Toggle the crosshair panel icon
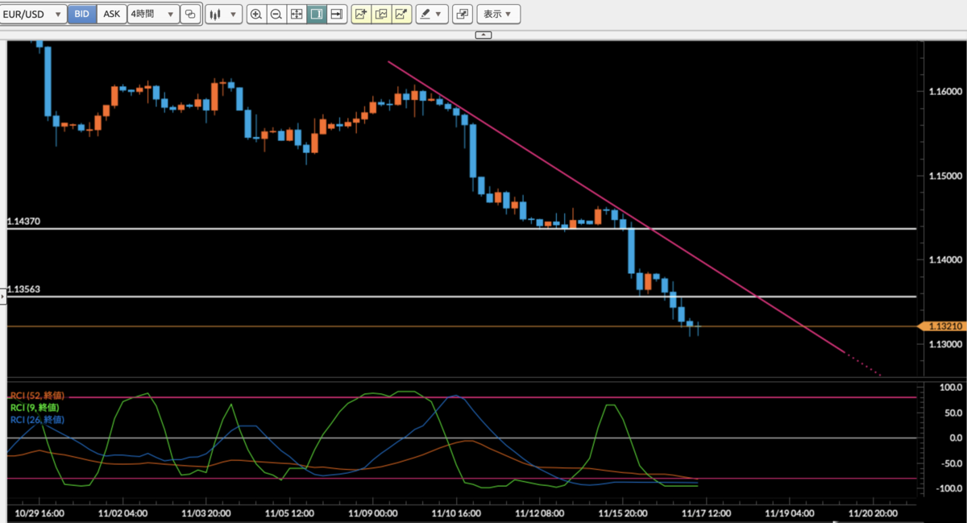Screen dimensions: 967x523 [317, 14]
